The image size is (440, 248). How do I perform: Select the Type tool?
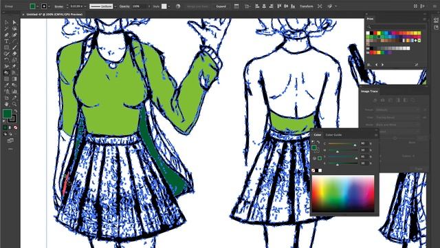pos(6,41)
